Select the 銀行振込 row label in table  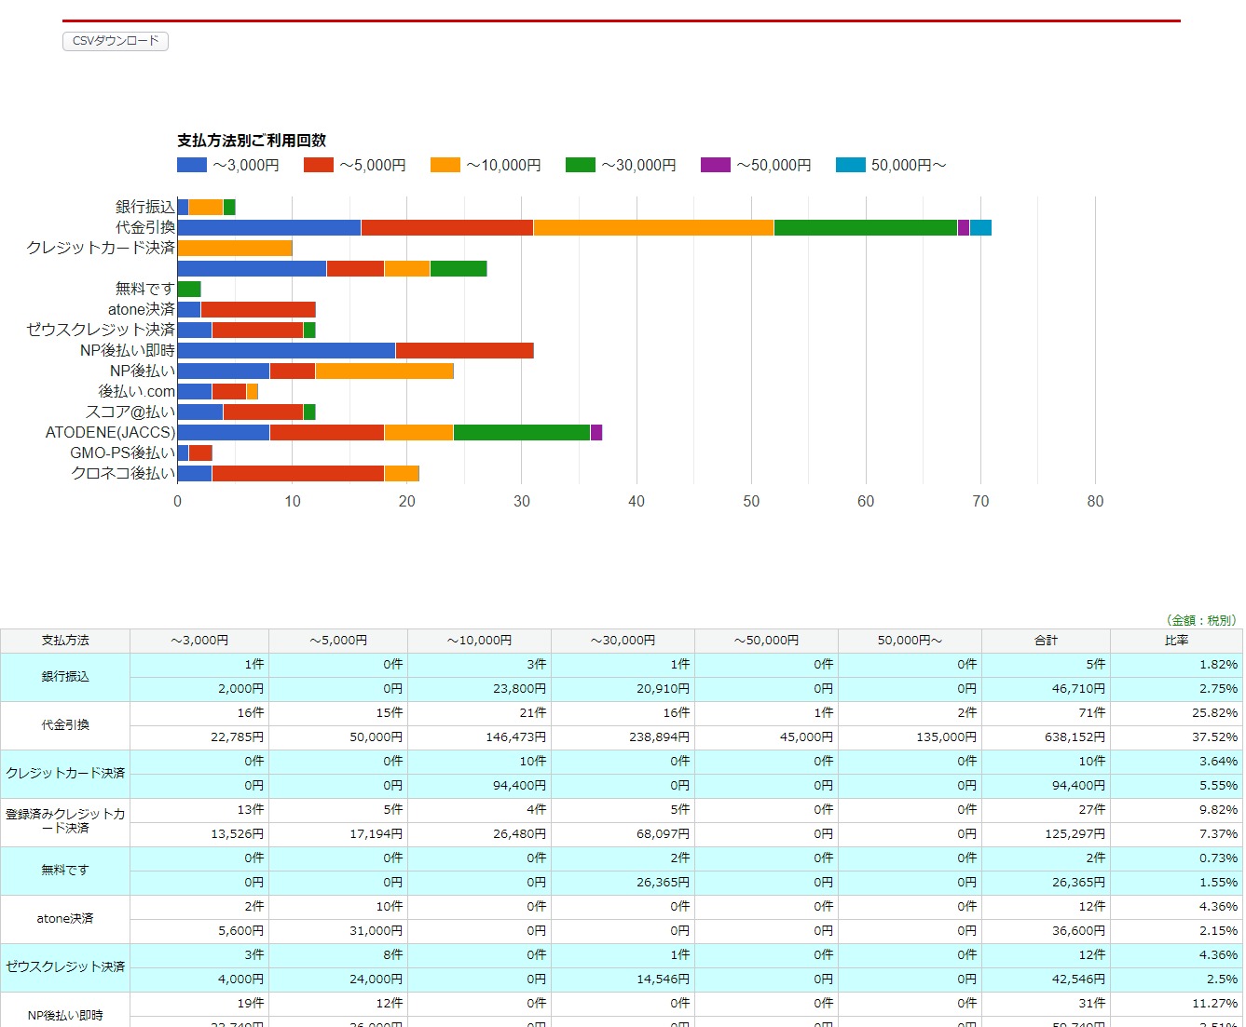click(65, 677)
